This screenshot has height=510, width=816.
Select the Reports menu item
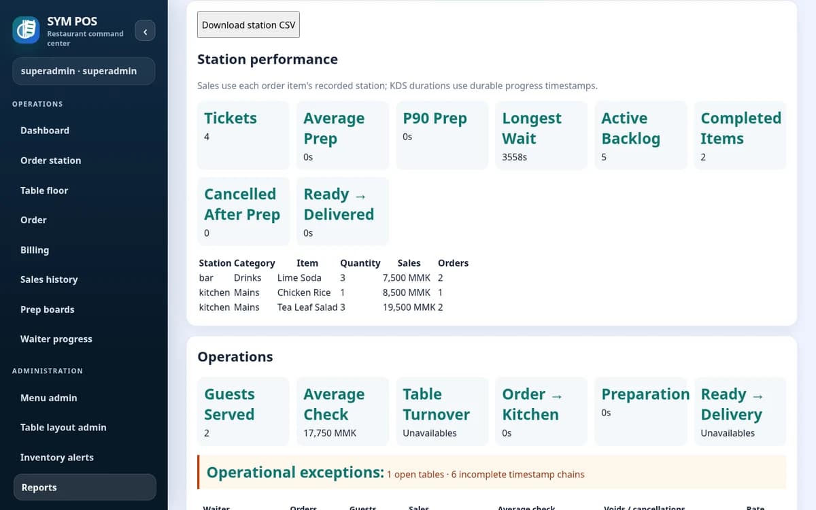pyautogui.click(x=84, y=487)
